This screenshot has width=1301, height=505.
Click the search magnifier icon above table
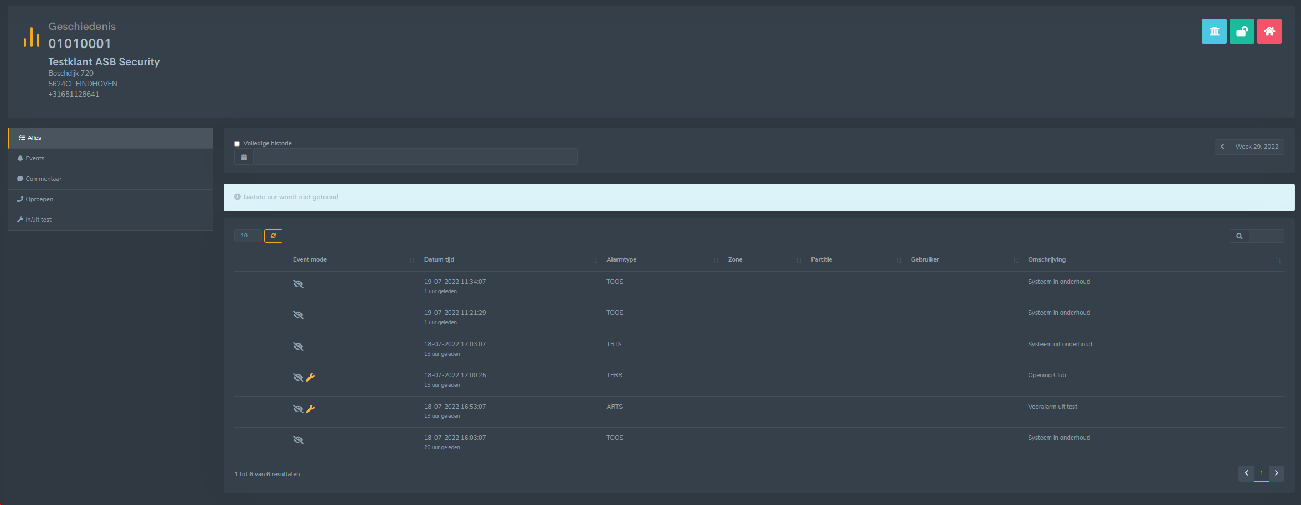pyautogui.click(x=1239, y=236)
